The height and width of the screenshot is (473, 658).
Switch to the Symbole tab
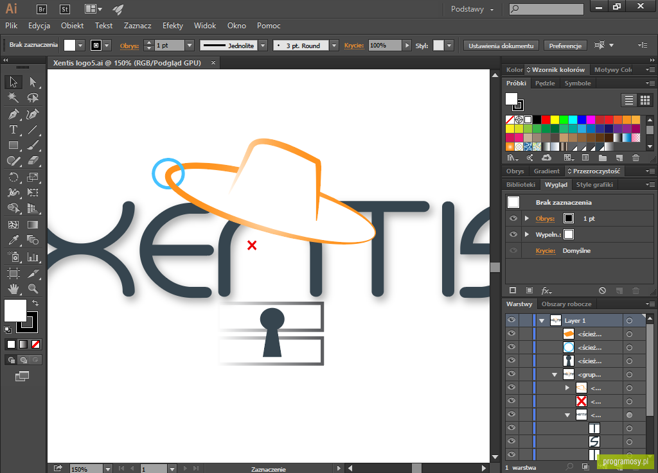[x=578, y=83]
